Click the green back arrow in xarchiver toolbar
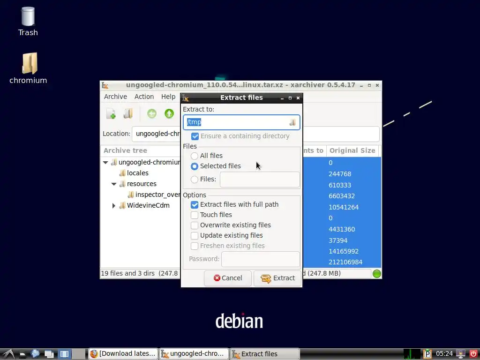The width and height of the screenshot is (480, 360). tap(152, 113)
